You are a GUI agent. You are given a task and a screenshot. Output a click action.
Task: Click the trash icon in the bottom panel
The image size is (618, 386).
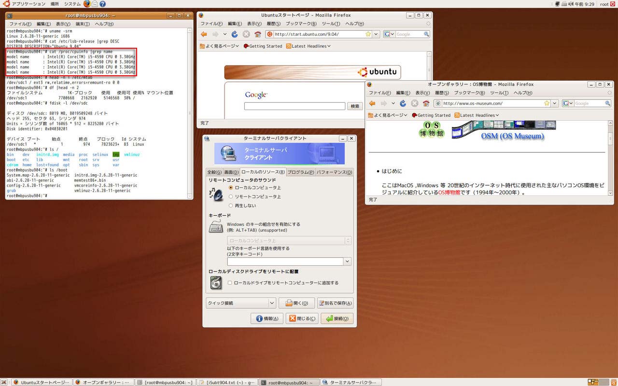613,382
